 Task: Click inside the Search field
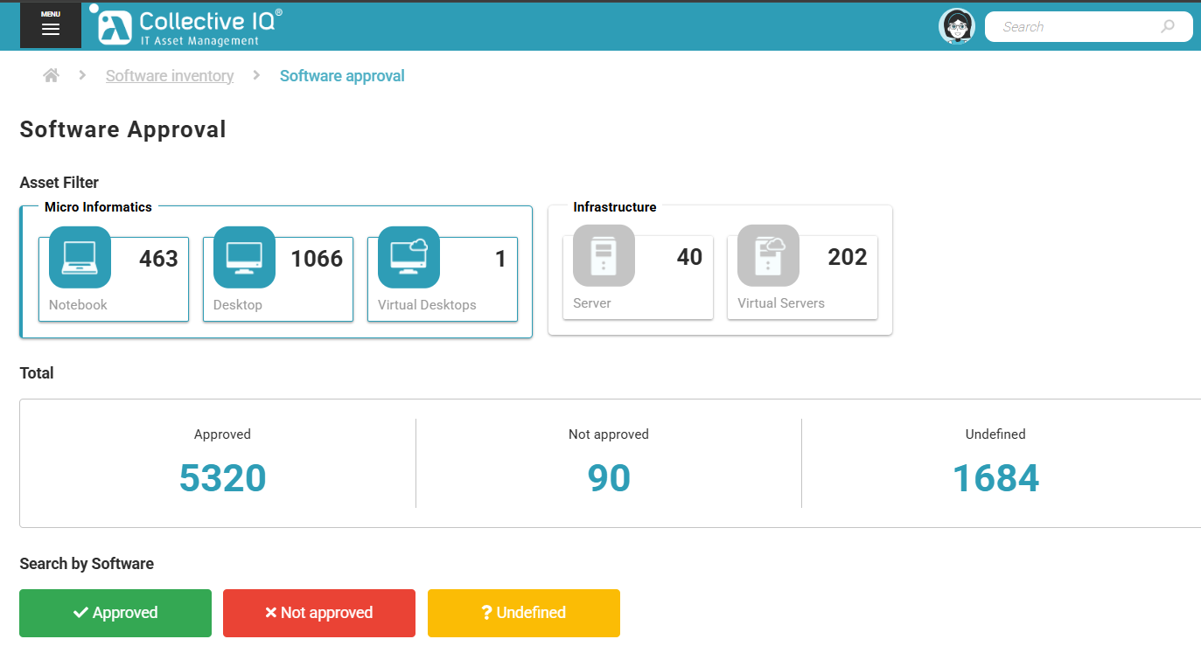coord(1076,26)
